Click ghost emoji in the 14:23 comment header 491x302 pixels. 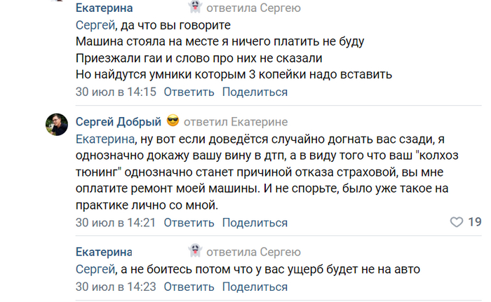point(196,252)
